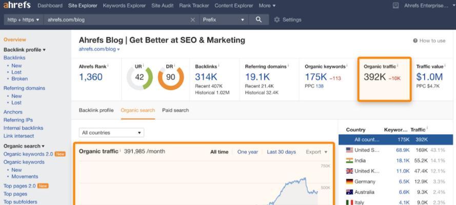Click the Ahrefs logo
Image resolution: width=456 pixels, height=205 pixels.
(x=17, y=5)
